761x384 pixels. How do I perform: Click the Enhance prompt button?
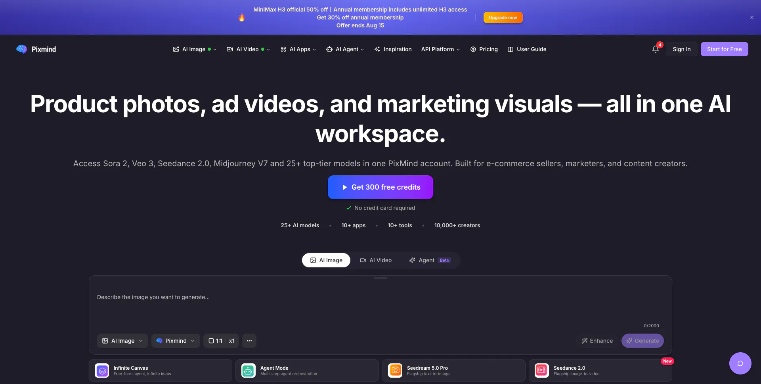pyautogui.click(x=597, y=341)
